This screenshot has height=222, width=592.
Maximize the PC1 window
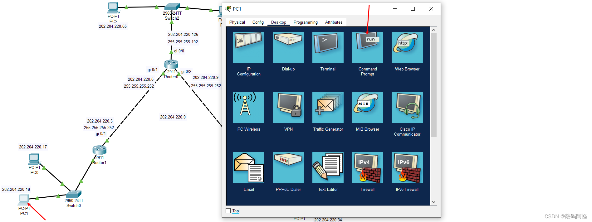click(x=413, y=9)
